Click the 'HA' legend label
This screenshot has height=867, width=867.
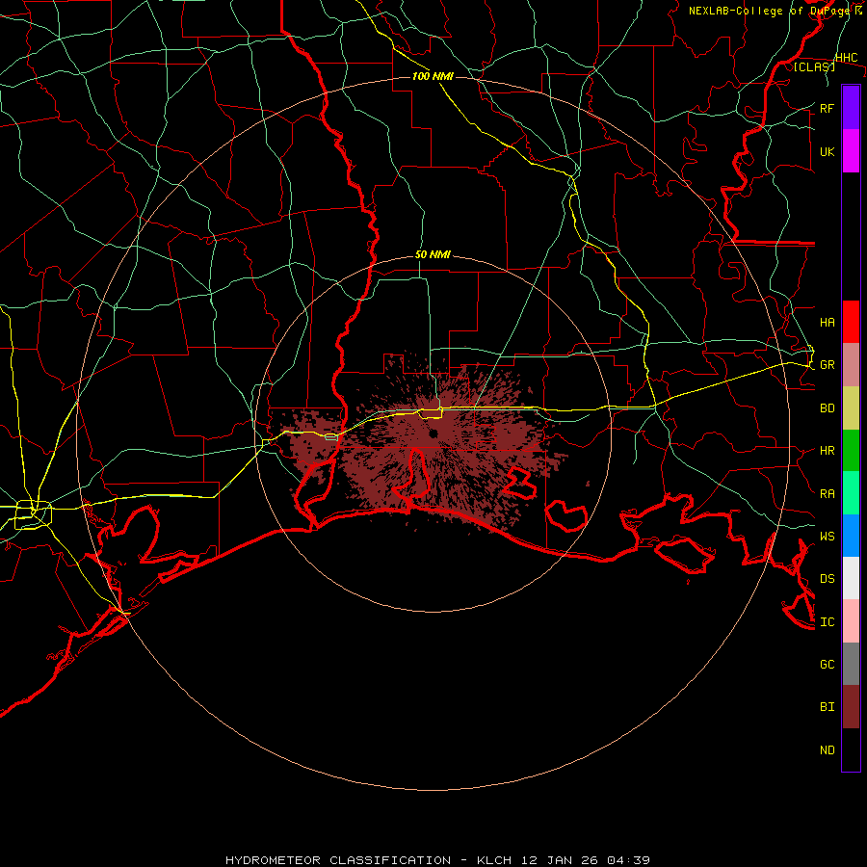[x=827, y=322]
